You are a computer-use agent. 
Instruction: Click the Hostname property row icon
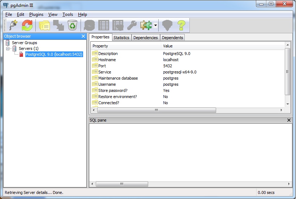tap(95, 60)
